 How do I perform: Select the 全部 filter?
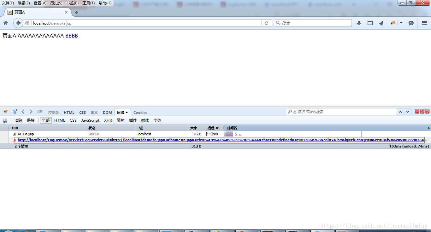pos(46,120)
